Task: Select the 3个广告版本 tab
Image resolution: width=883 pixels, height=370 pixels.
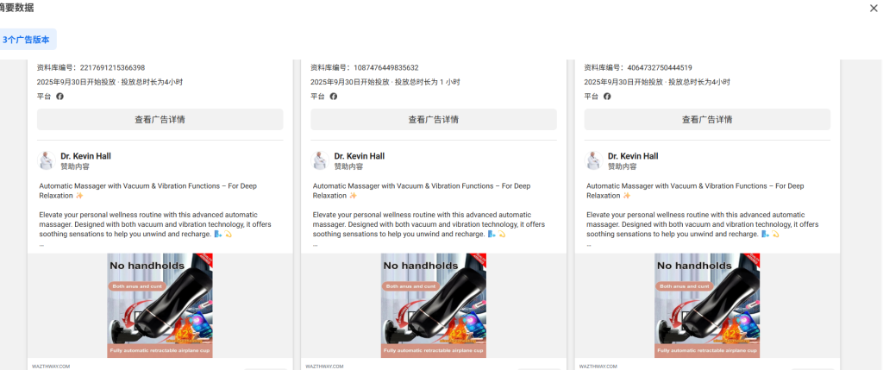Action: point(26,40)
